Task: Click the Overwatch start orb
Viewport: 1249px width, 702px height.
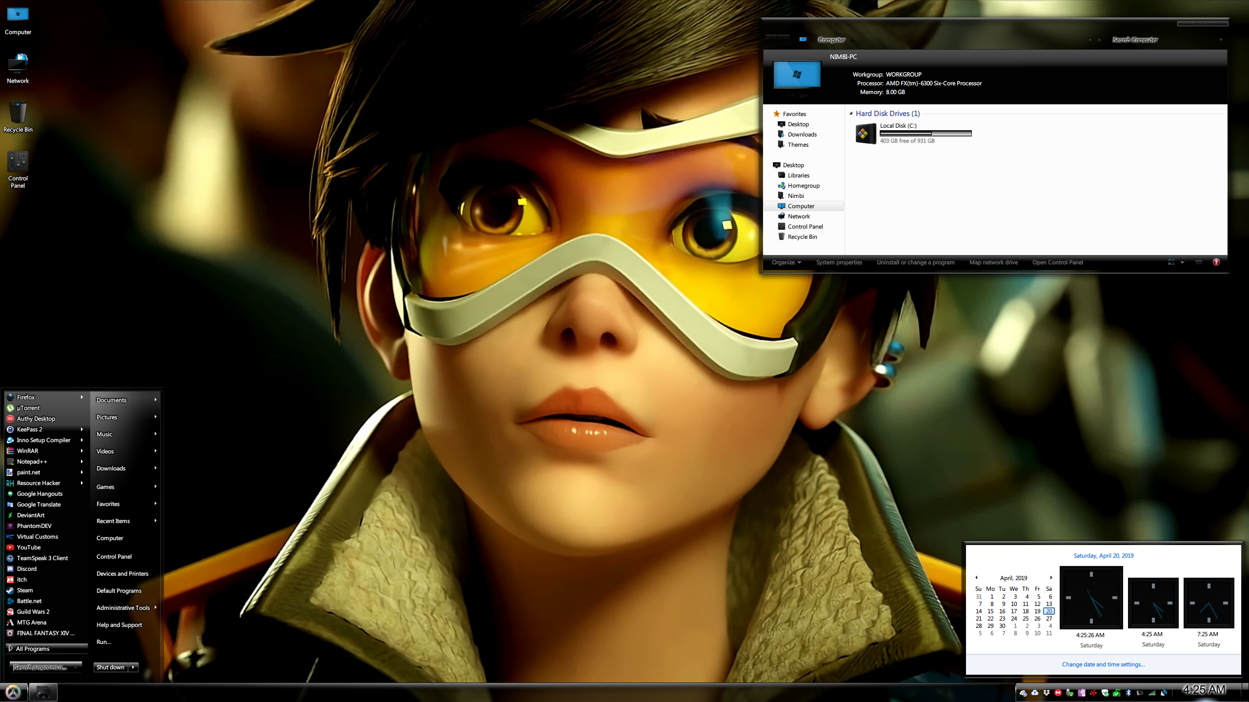Action: pos(13,692)
